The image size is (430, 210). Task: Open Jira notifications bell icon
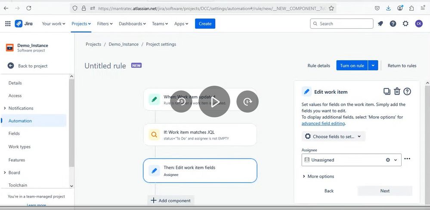(381, 24)
